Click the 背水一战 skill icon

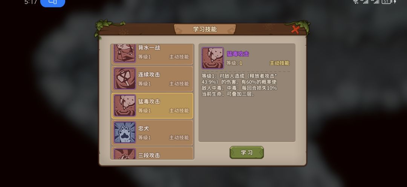125,53
